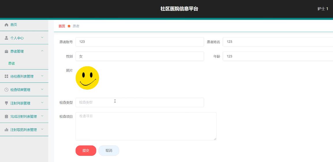Viewport: 333px width, 162px height.
Task: Click the bar chart icon for 注射取药列表管理
Action: 6,129
